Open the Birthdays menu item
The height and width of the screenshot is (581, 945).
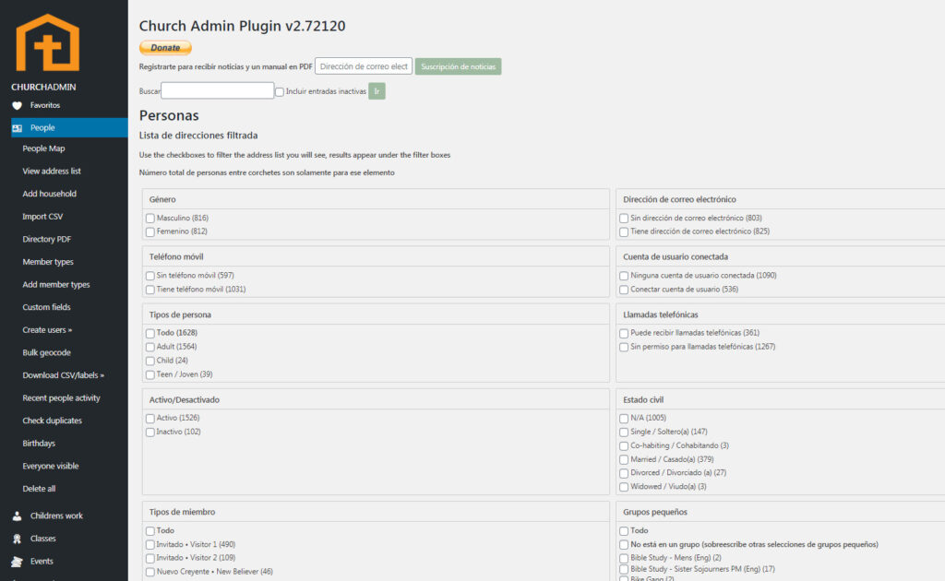pos(39,444)
